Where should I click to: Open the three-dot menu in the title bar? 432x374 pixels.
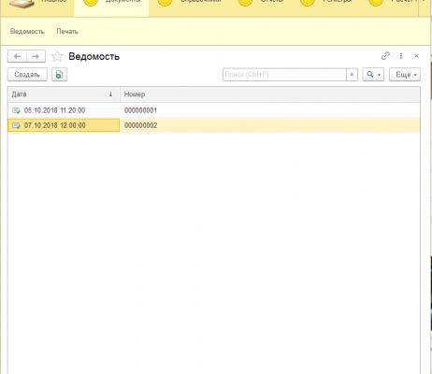[x=401, y=56]
